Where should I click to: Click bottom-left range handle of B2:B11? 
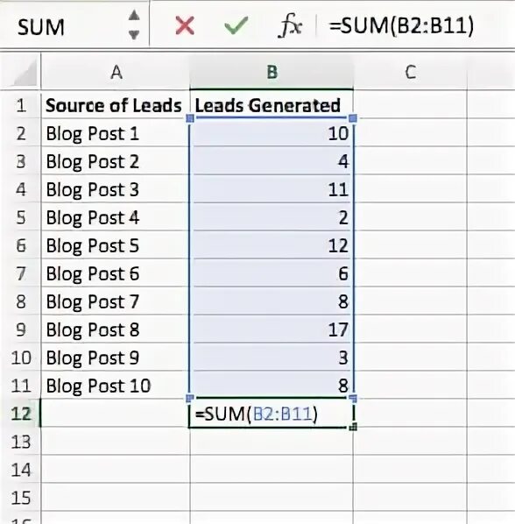[x=190, y=398]
